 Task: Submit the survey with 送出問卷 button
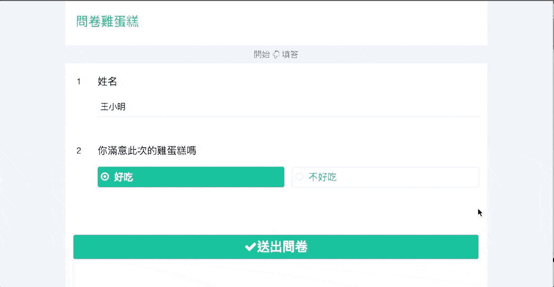click(x=276, y=247)
